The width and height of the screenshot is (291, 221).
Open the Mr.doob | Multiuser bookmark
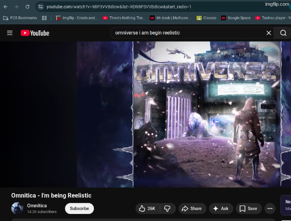(171, 18)
